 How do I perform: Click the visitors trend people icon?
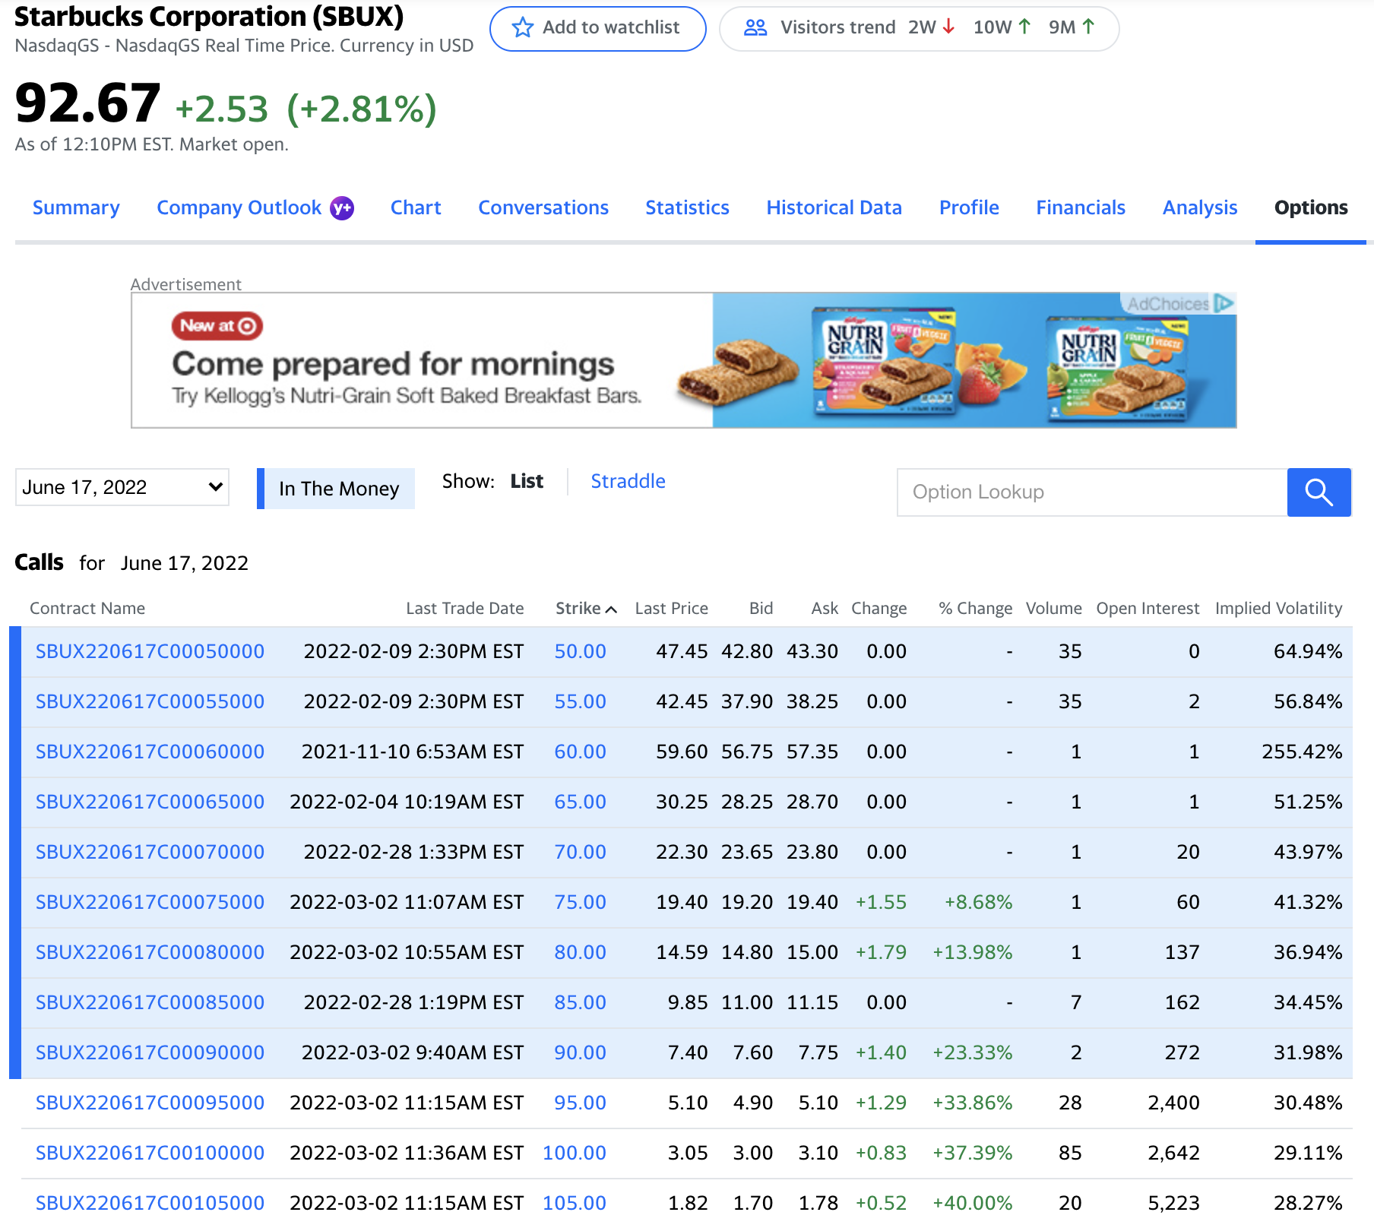(x=755, y=28)
